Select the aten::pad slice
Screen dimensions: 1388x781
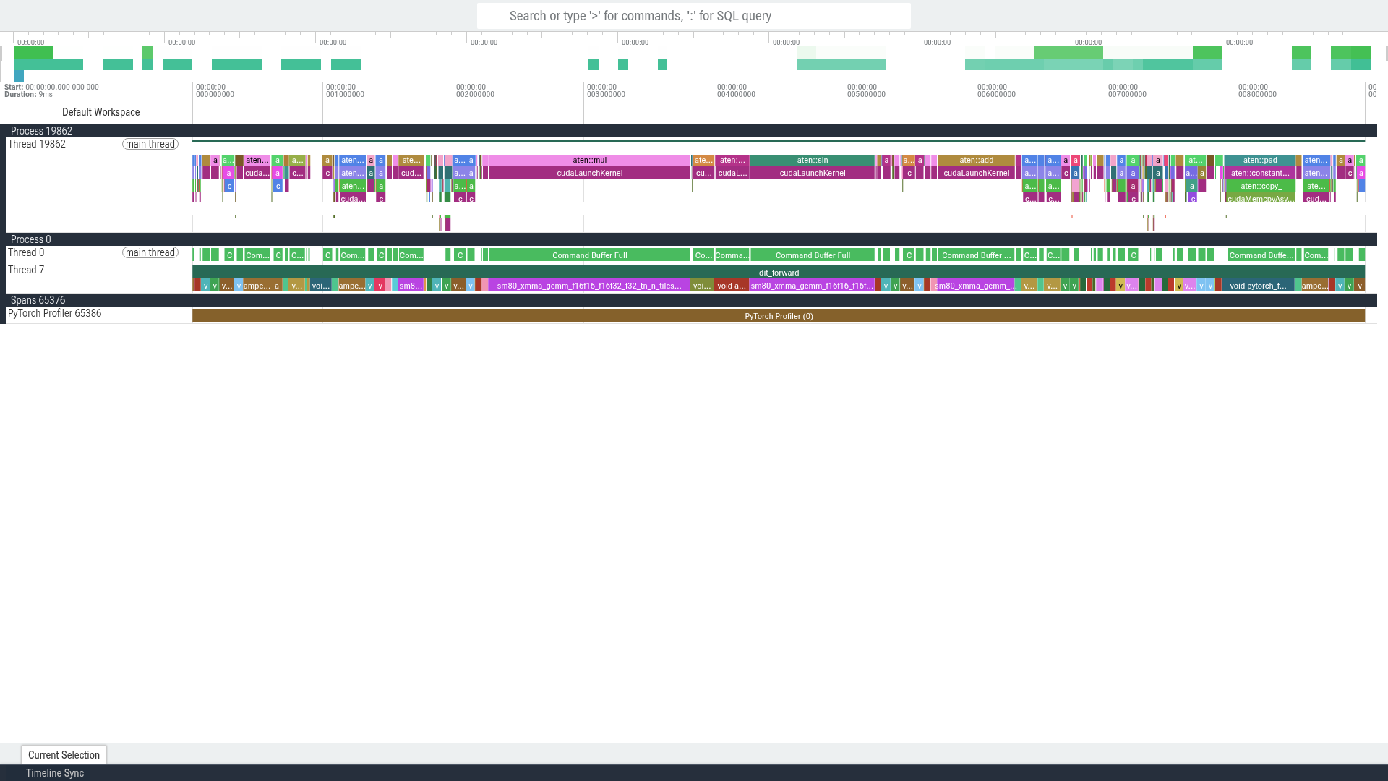1260,161
